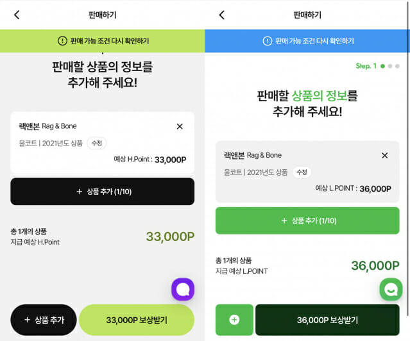Tap the black pill 상품 추가 button
Image resolution: width=410 pixels, height=341 pixels.
tap(44, 320)
